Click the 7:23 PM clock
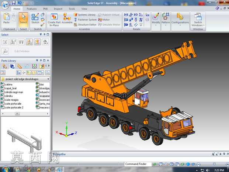 pos(219,170)
